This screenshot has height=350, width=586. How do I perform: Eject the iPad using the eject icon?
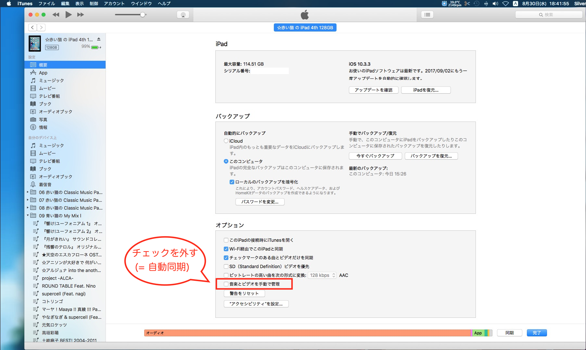tap(99, 39)
